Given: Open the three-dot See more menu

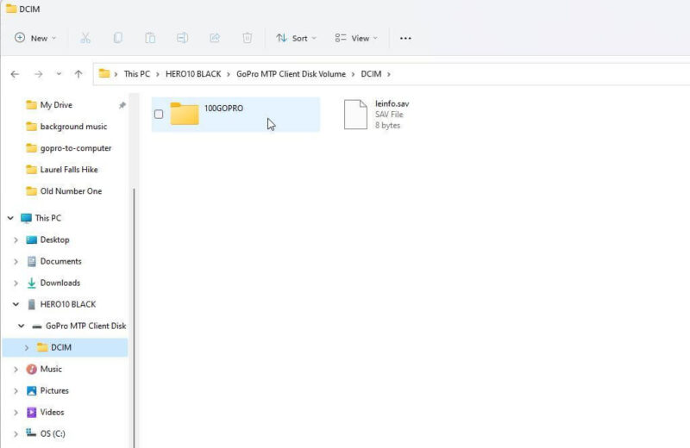Looking at the screenshot, I should tap(405, 38).
